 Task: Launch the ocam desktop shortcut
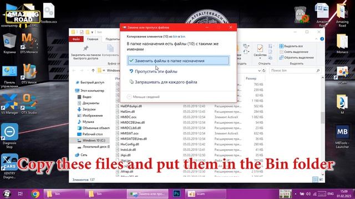(x=342, y=75)
